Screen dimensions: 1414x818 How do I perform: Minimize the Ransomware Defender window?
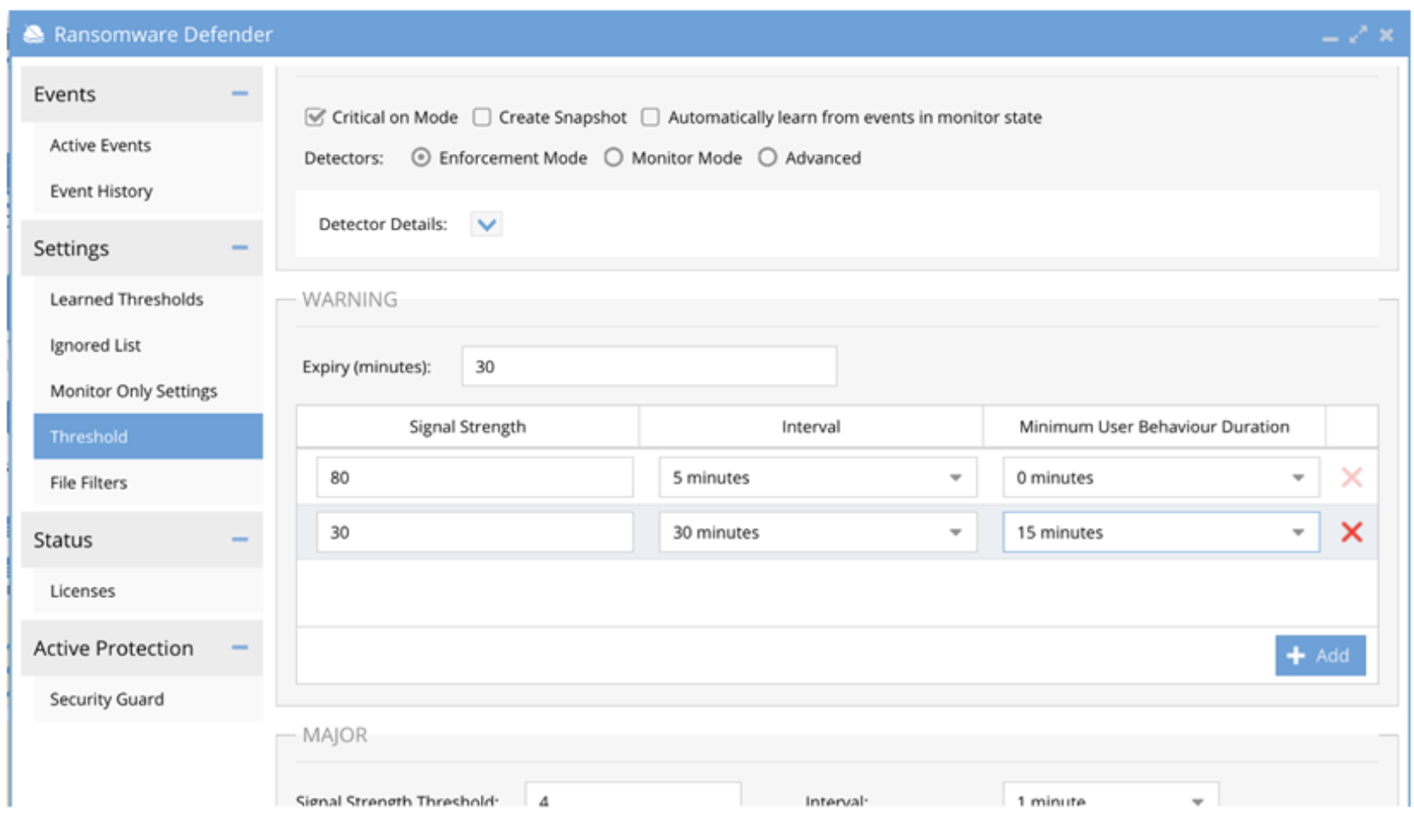(1330, 37)
